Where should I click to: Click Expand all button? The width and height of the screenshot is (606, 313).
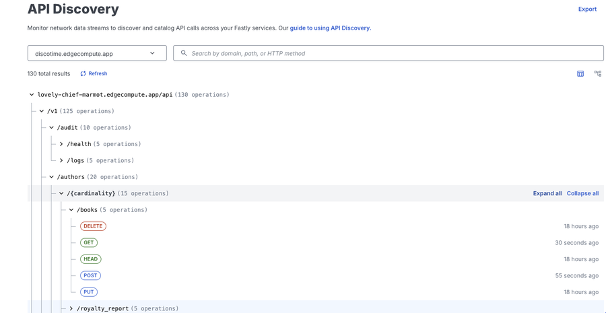[547, 194]
